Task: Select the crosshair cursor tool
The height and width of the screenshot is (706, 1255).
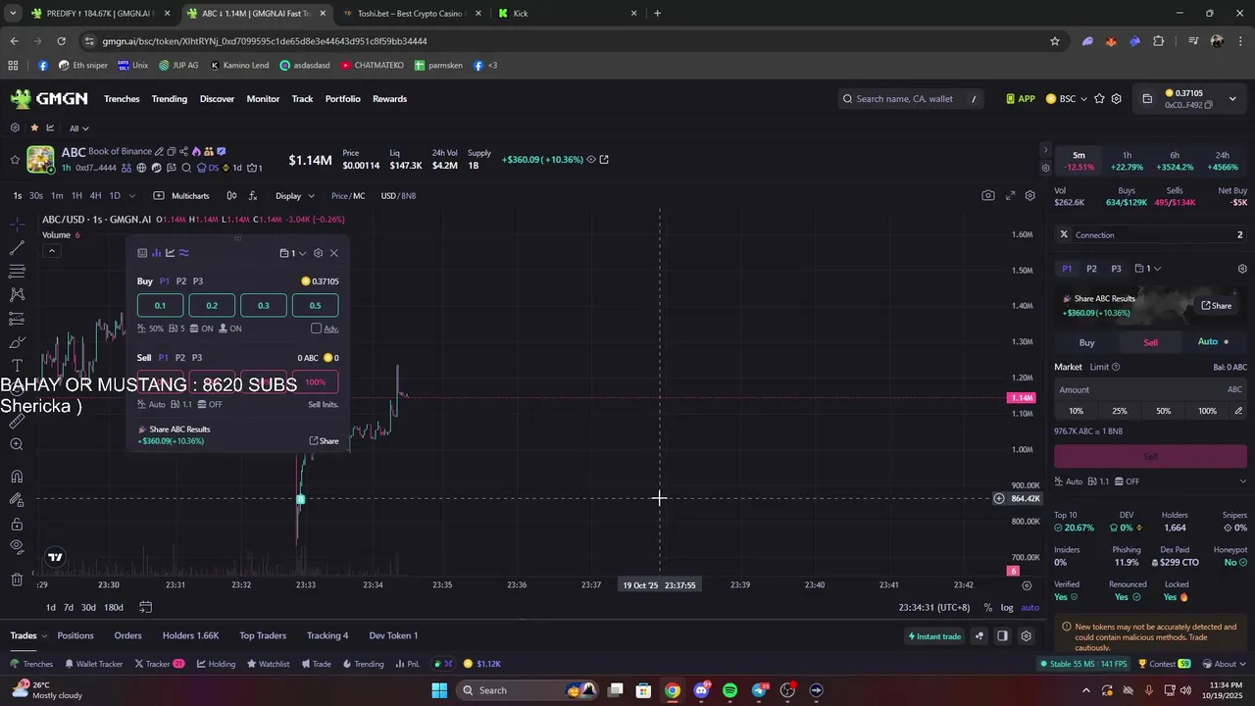Action: [17, 224]
